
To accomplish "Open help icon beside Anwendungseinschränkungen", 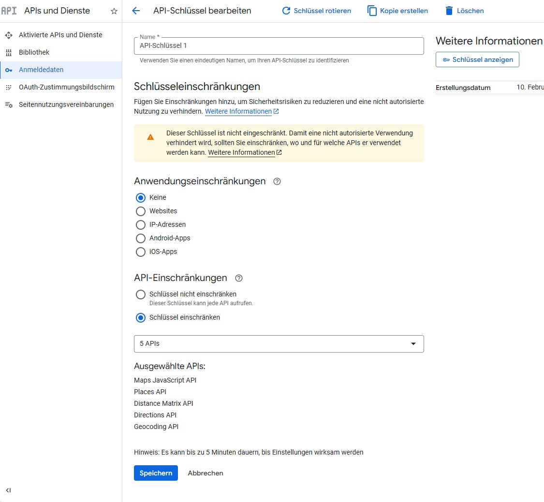I will point(277,181).
